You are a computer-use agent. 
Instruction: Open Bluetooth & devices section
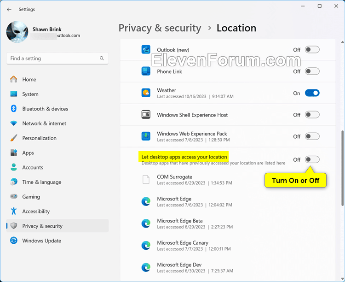pos(45,109)
